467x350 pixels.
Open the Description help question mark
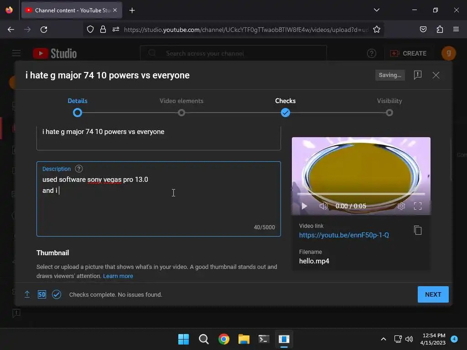78,169
